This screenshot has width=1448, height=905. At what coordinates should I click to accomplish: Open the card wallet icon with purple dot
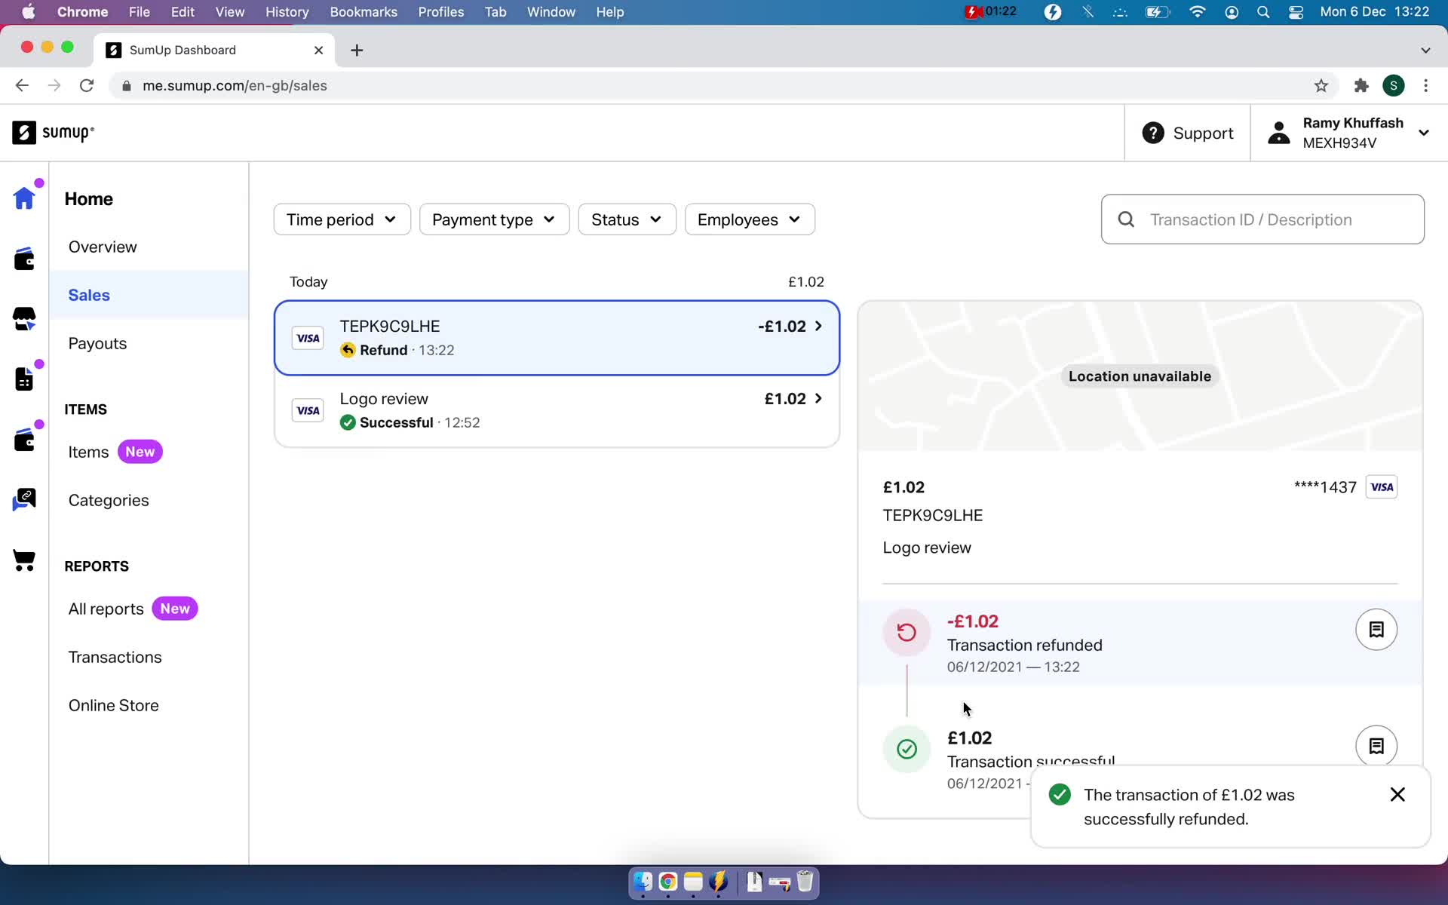24,440
